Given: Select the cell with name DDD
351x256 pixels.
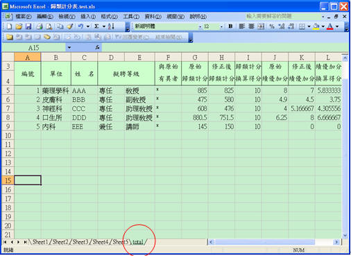Looking at the screenshot, I should 84,117.
